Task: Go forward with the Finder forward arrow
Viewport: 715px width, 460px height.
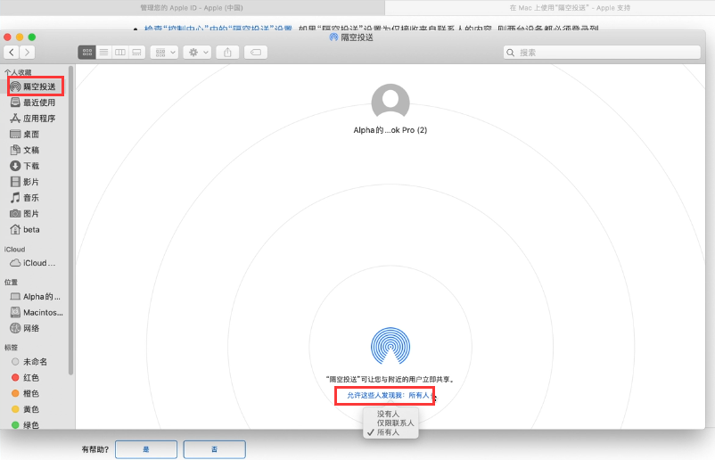Action: 27,53
